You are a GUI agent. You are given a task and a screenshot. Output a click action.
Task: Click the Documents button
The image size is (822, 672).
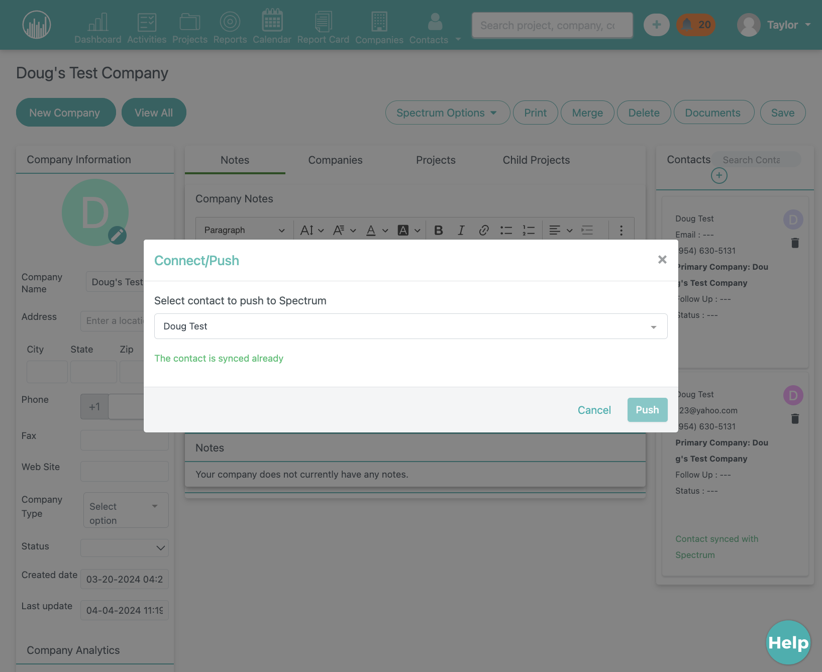tap(713, 113)
